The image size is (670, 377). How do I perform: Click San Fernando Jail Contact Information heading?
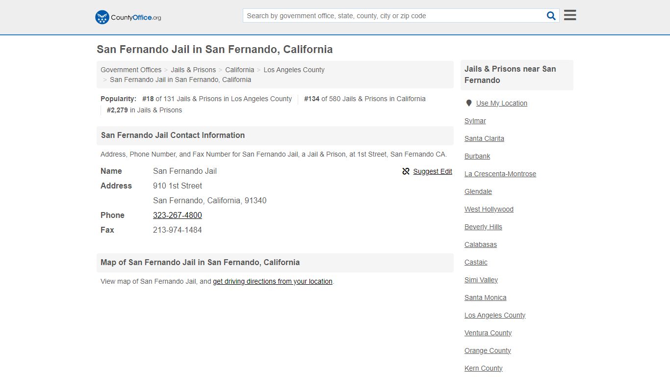[173, 135]
